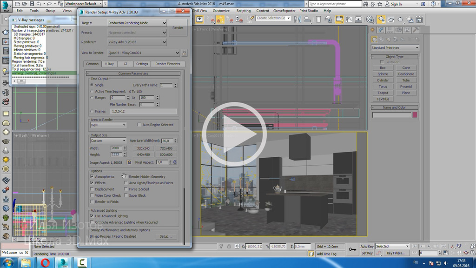Click the New Scene icon
476x268 pixels.
(17, 4)
